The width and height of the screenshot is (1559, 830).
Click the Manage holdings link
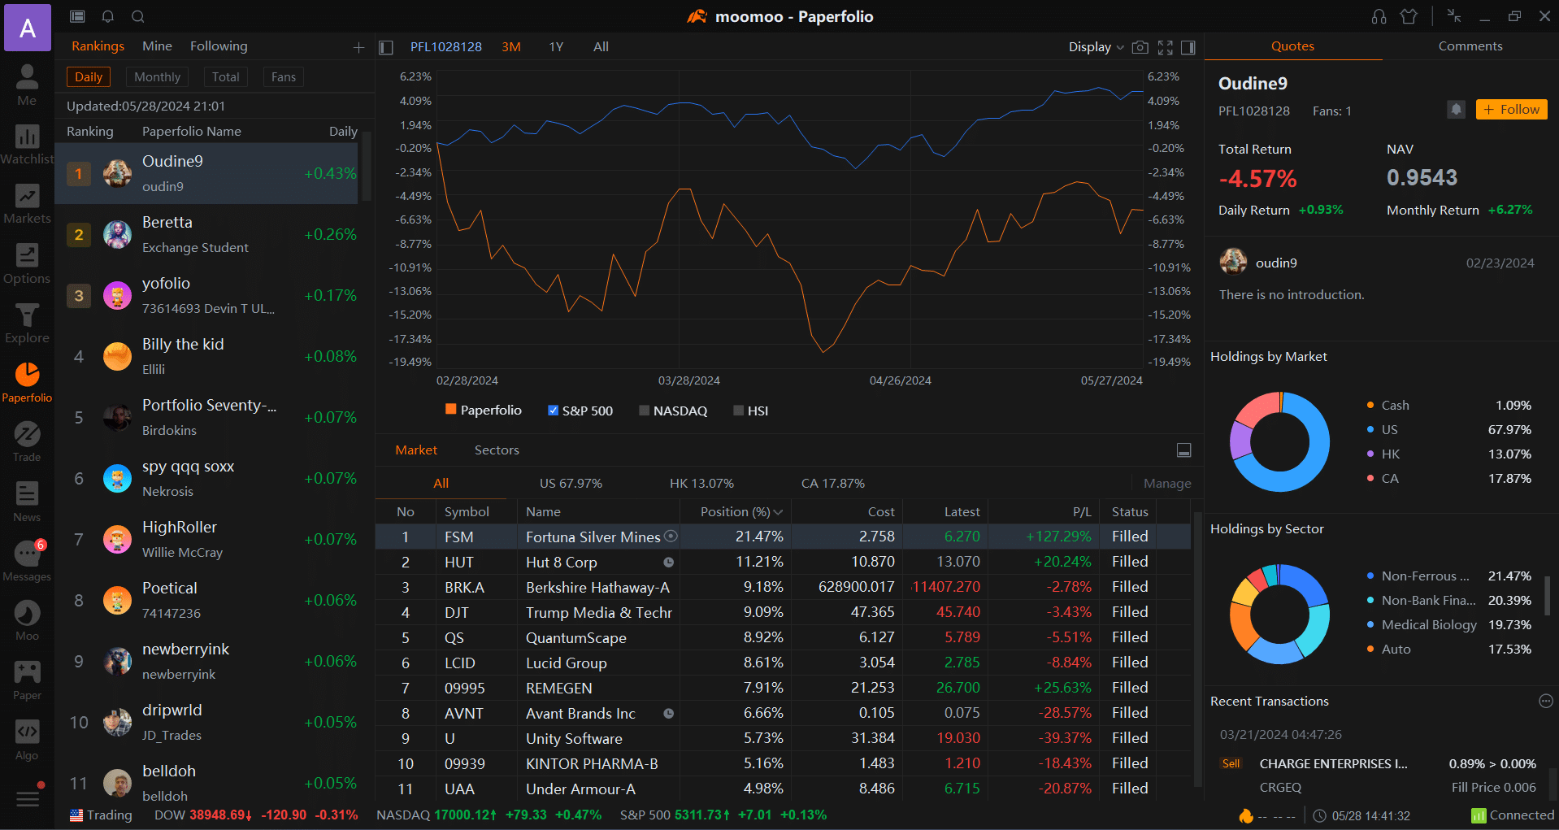pos(1167,484)
